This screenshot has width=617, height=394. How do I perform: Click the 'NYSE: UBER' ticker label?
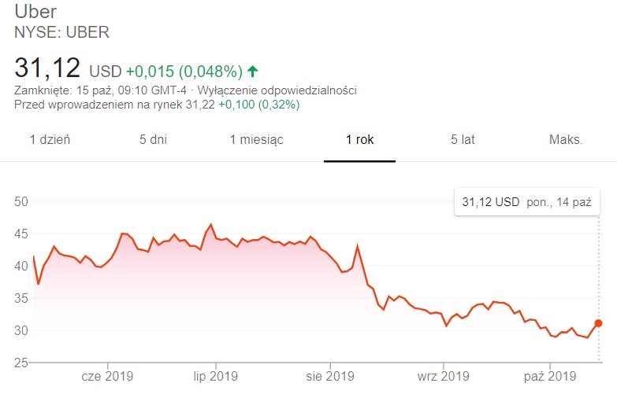click(x=62, y=33)
